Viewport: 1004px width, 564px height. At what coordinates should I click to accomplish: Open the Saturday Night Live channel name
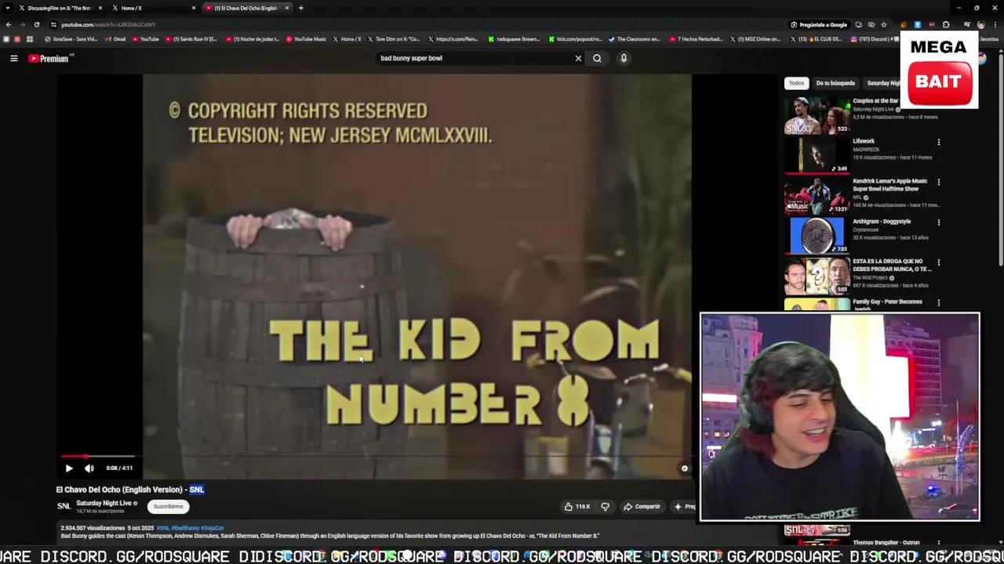click(x=104, y=503)
